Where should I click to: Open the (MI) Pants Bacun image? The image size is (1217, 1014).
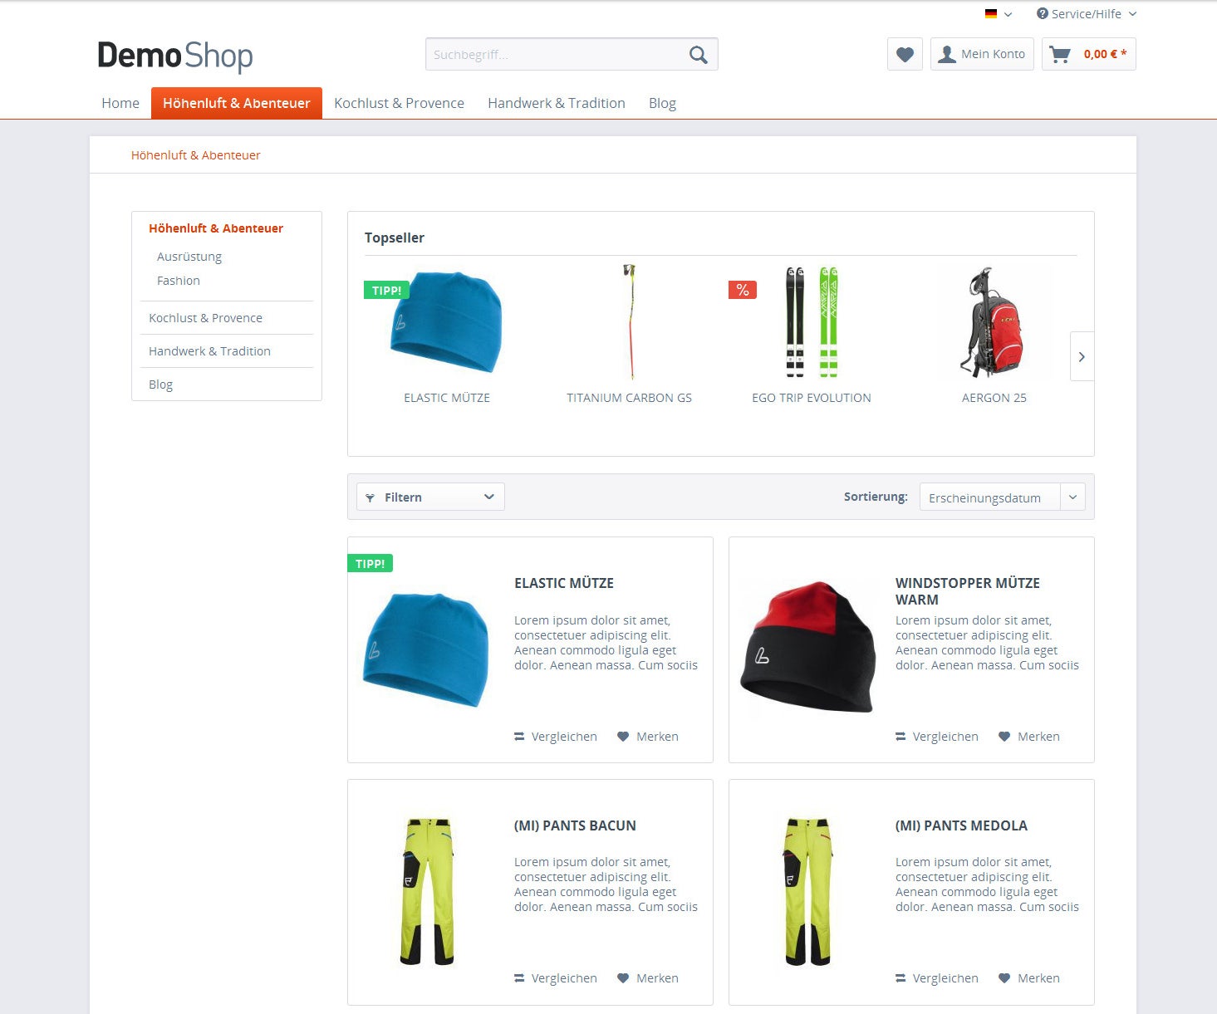[x=427, y=892]
